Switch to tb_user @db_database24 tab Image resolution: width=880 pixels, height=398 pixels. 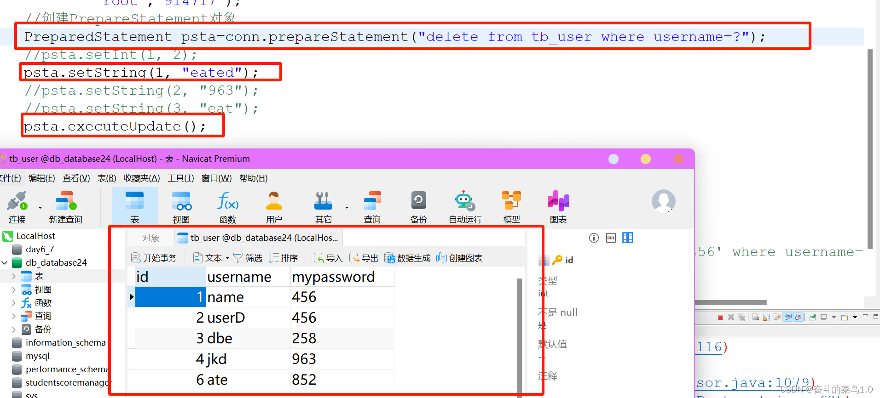(x=258, y=238)
